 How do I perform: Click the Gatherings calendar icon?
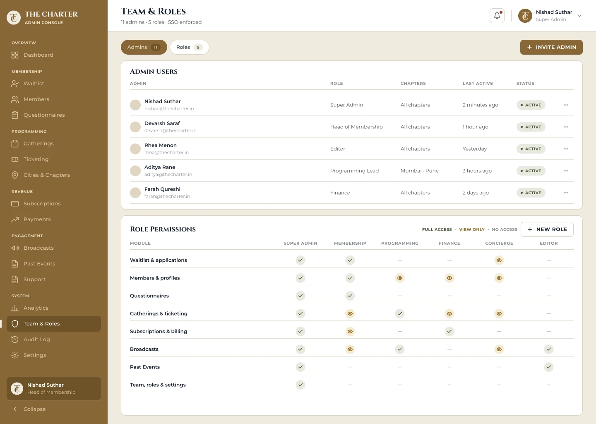[15, 144]
